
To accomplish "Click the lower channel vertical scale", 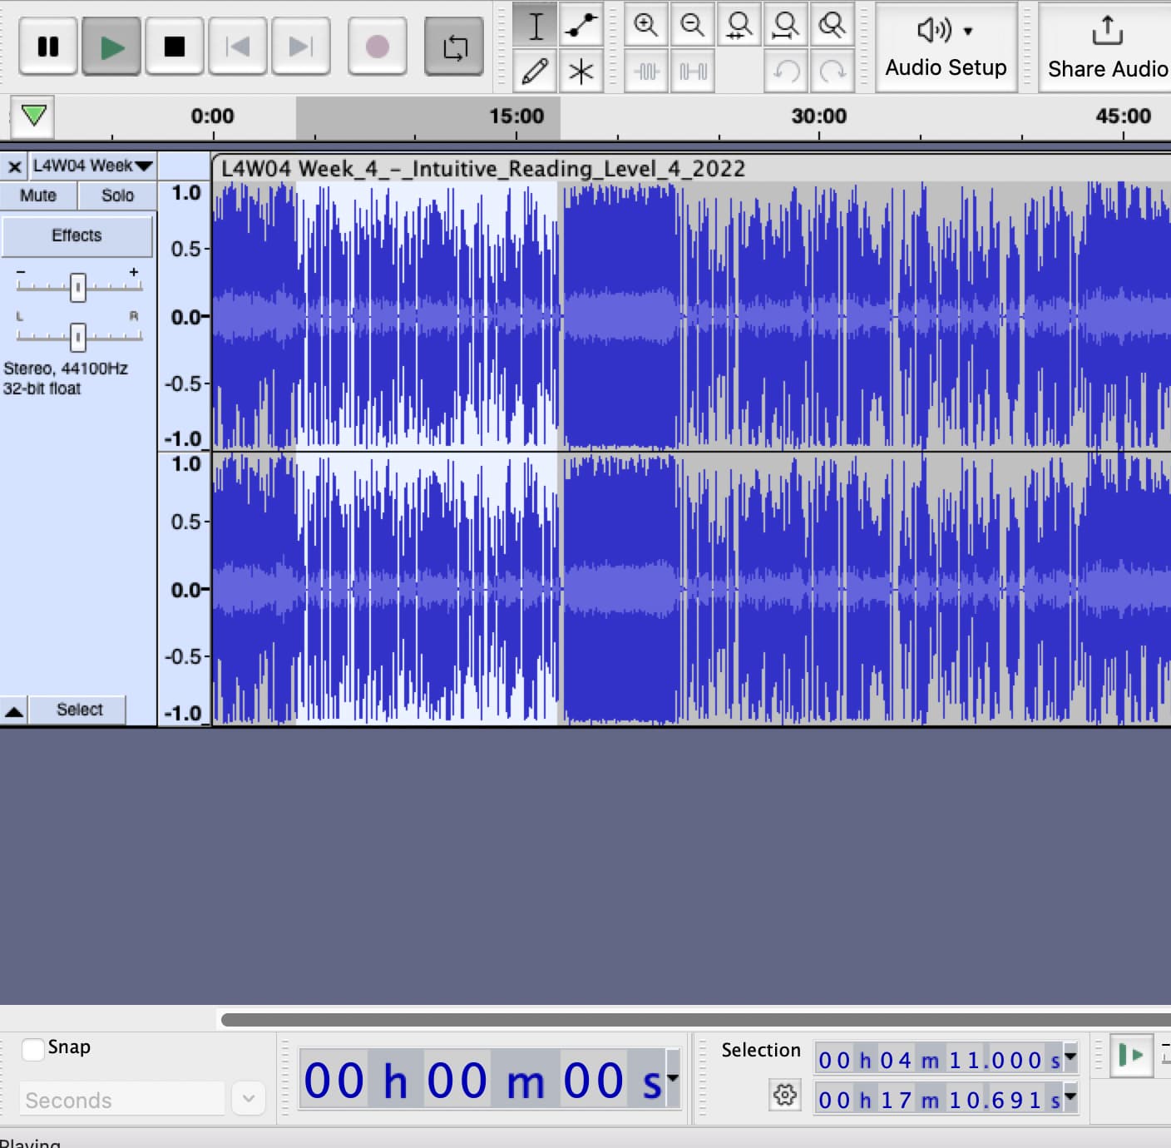I will coord(185,589).
